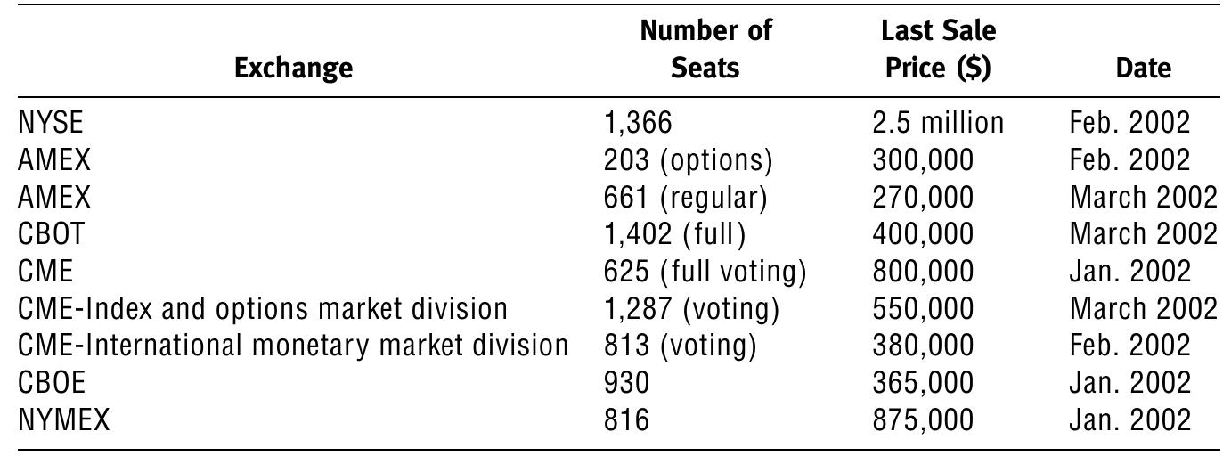This screenshot has width=1223, height=456.
Task: Click the Date column header
Action: tap(1143, 68)
